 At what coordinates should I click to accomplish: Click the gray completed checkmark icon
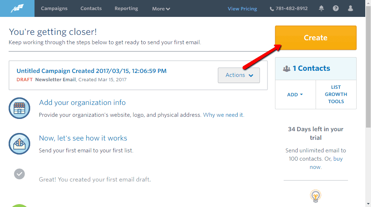pyautogui.click(x=19, y=174)
